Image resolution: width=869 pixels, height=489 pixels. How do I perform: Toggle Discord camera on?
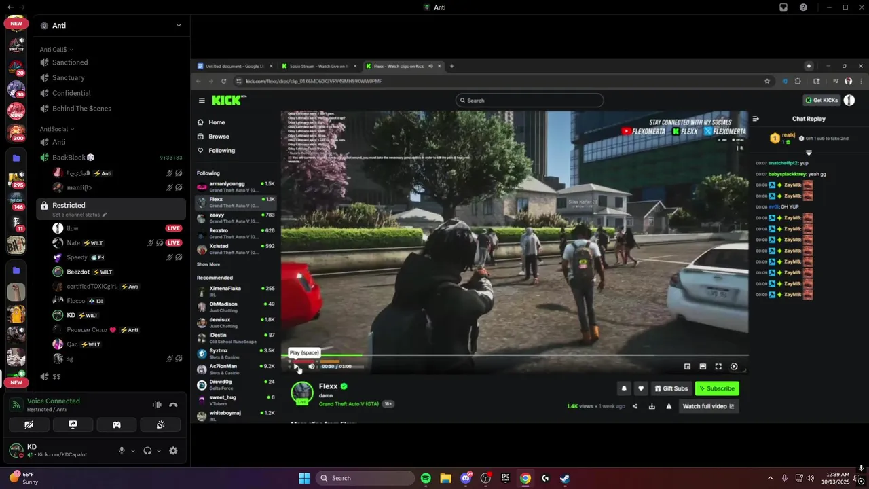(x=29, y=424)
